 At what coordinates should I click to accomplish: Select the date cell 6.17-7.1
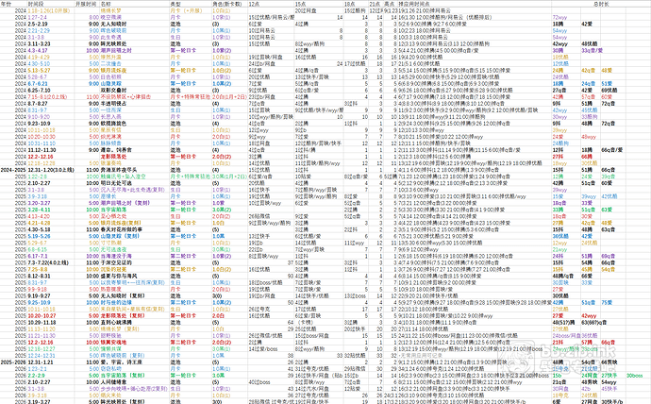pyautogui.click(x=38, y=256)
